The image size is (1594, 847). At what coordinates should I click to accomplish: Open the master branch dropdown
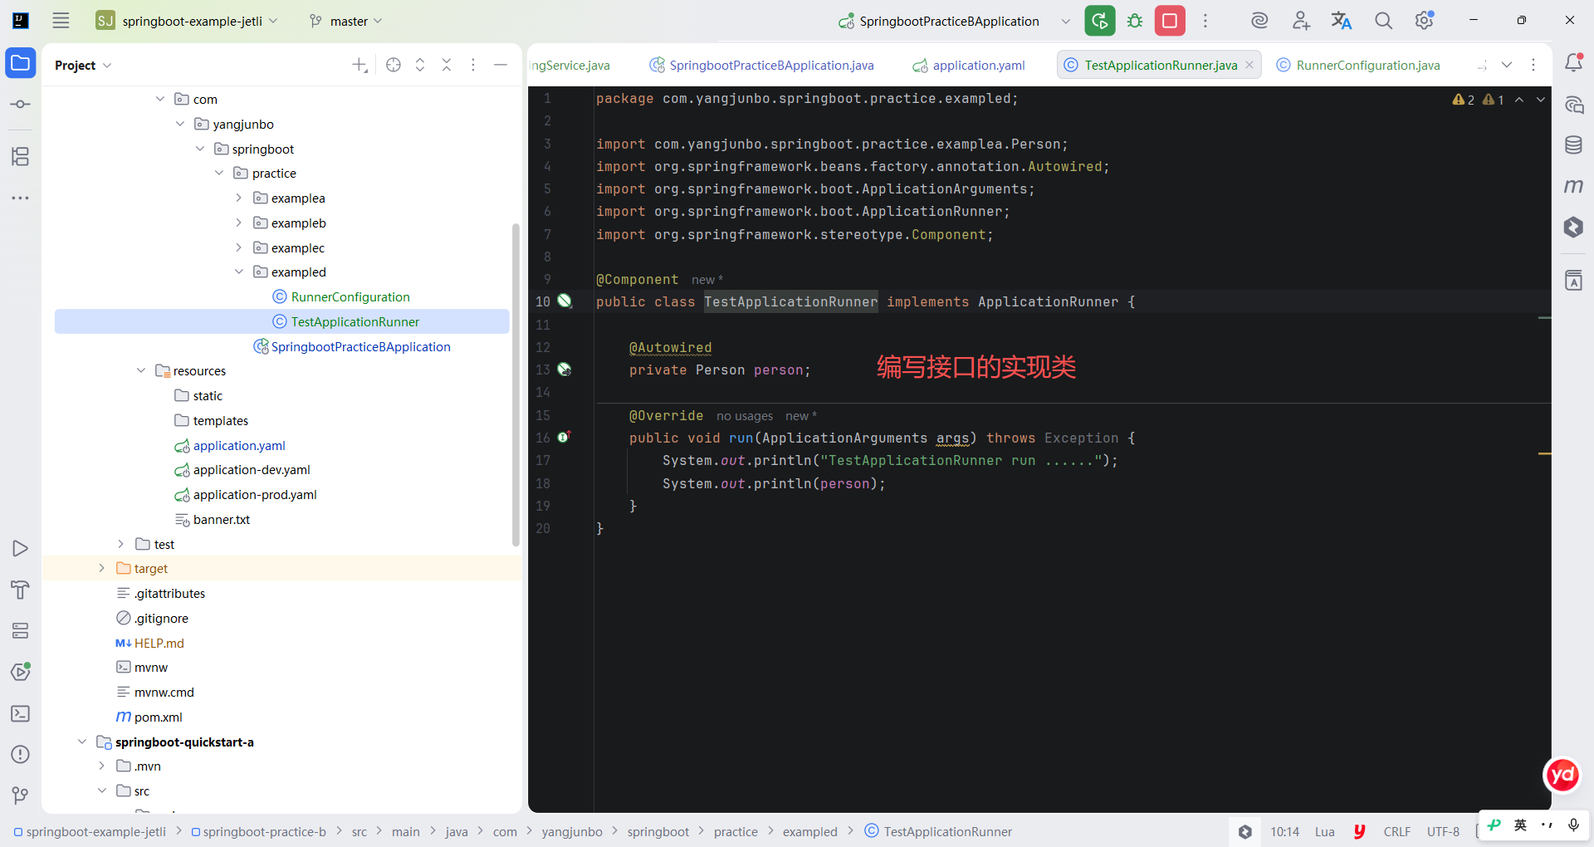tap(345, 21)
